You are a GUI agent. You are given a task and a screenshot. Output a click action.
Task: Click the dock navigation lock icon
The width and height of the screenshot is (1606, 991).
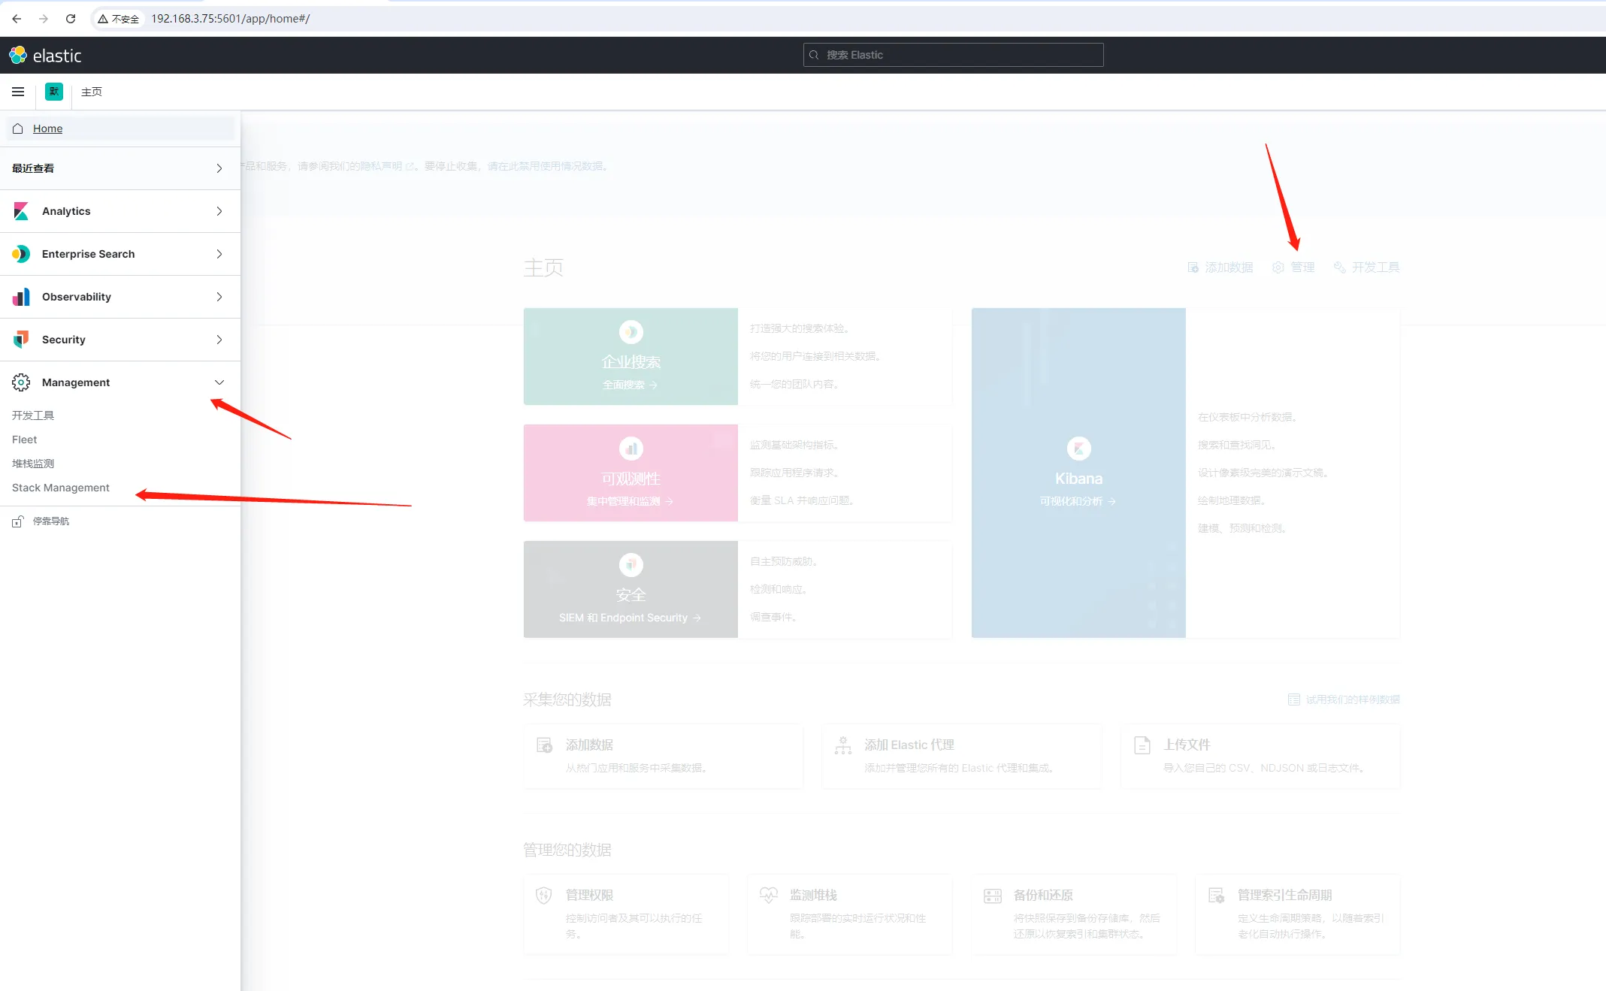[x=18, y=521]
